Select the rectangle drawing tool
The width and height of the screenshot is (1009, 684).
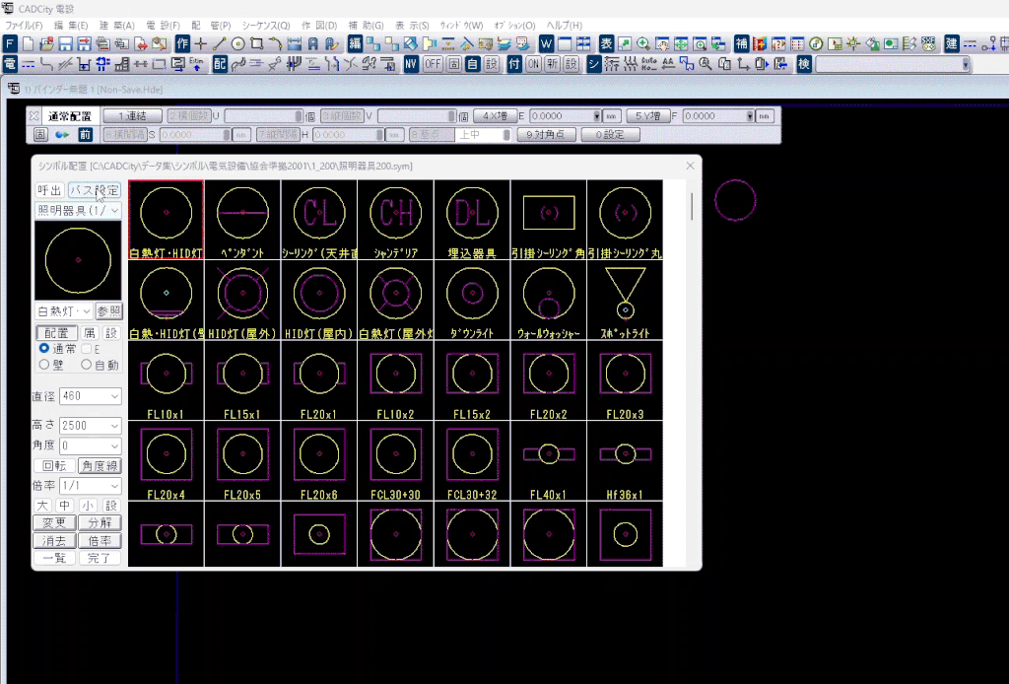pos(257,44)
